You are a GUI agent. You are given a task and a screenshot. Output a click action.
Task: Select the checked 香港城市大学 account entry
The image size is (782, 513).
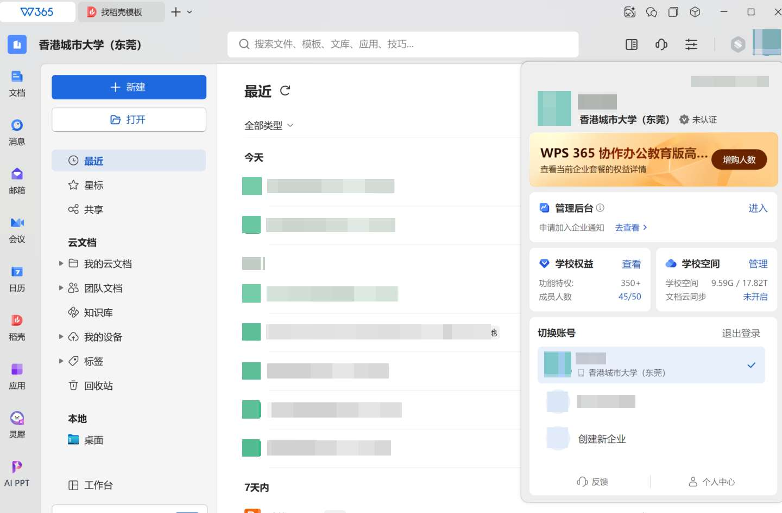coord(651,365)
